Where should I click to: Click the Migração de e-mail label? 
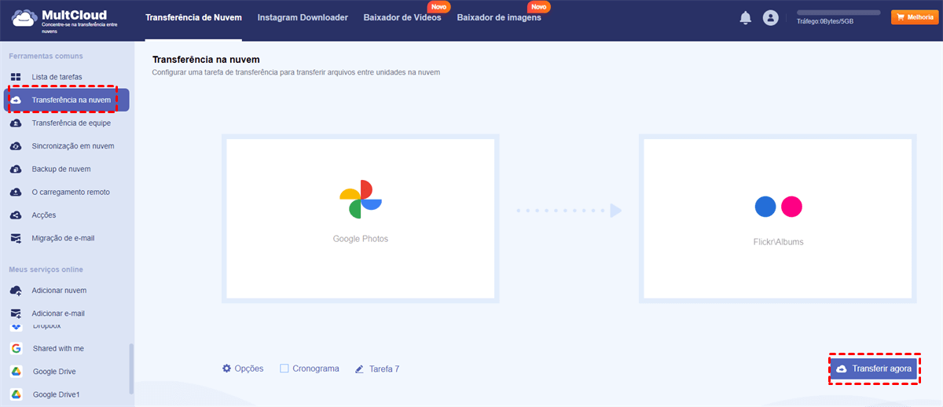[64, 238]
